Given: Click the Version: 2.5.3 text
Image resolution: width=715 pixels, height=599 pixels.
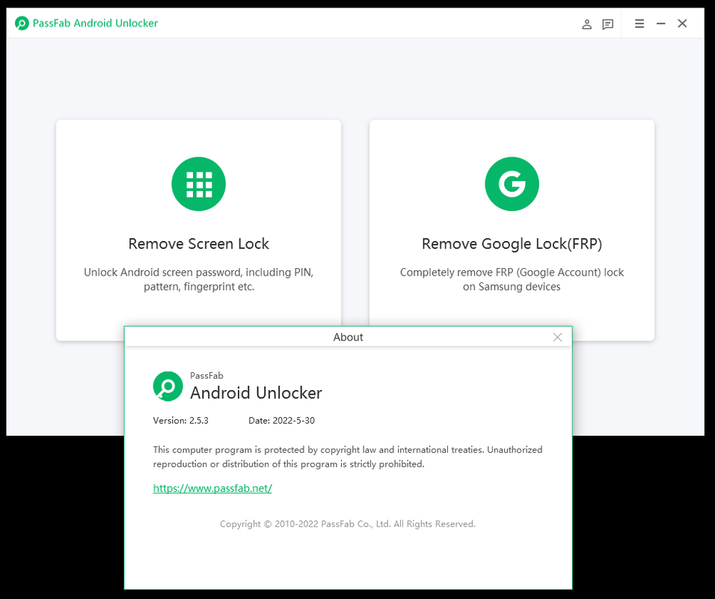Looking at the screenshot, I should point(180,421).
